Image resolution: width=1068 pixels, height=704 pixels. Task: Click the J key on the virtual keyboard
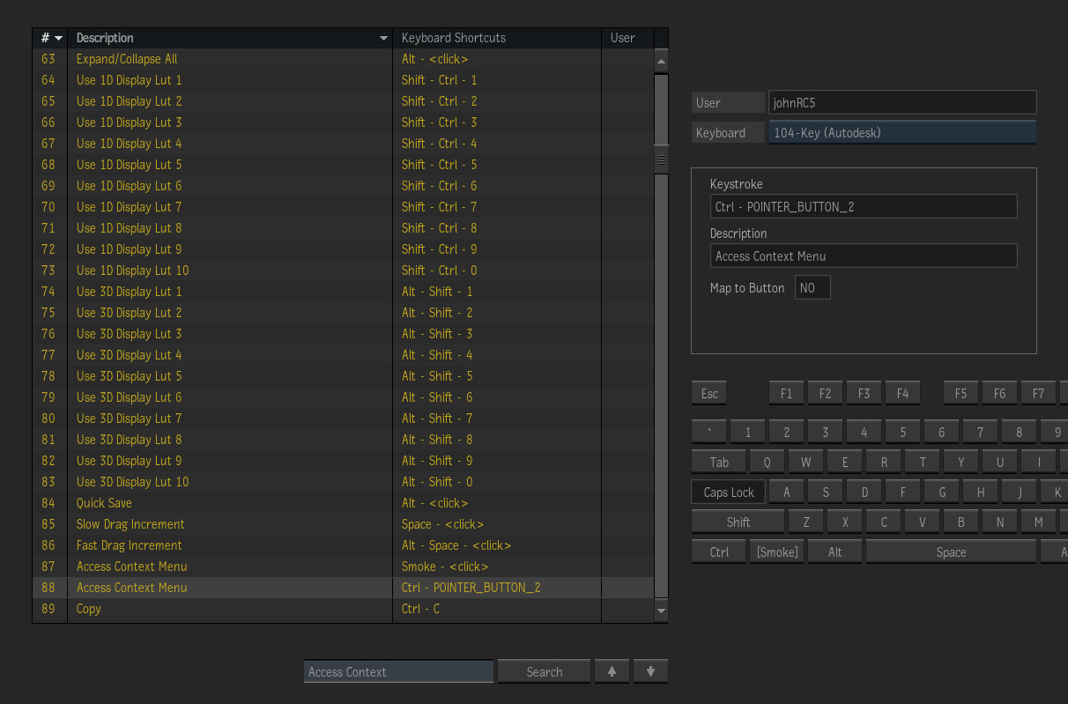click(x=1019, y=492)
